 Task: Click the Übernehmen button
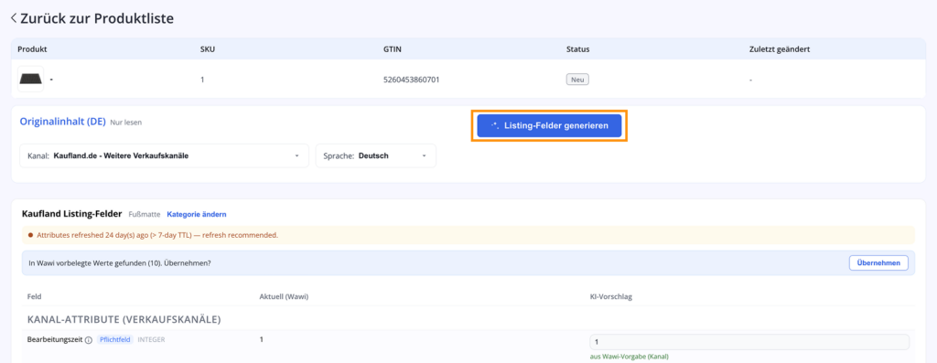point(878,262)
